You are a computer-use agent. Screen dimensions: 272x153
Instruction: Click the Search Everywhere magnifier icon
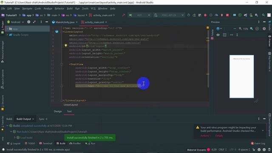coord(263,15)
